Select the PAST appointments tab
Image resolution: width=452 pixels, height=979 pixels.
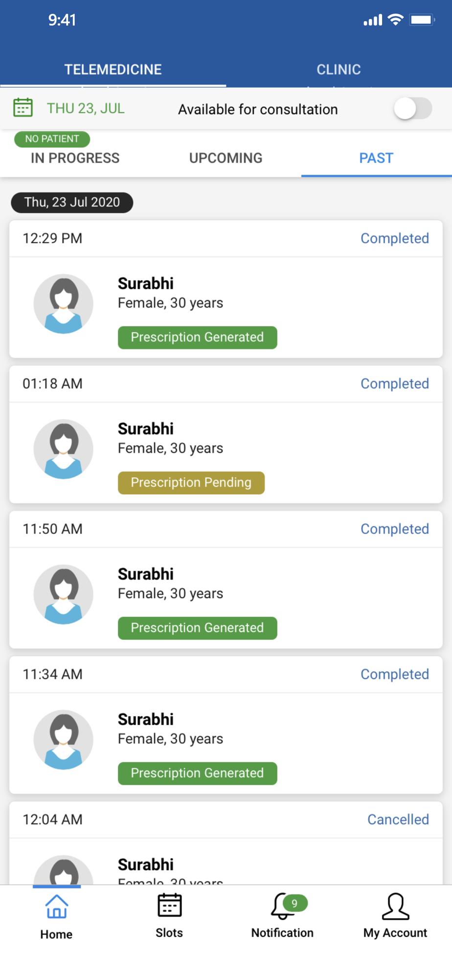tap(376, 158)
